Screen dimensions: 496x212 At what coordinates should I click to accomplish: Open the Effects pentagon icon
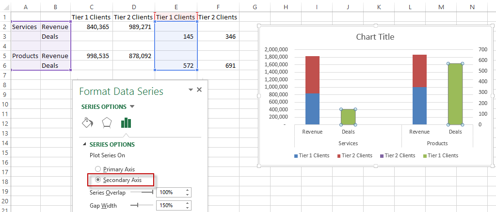pos(107,122)
